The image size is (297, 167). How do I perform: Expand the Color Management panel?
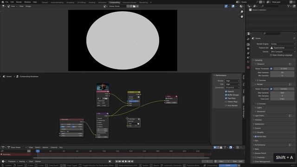coord(262,161)
